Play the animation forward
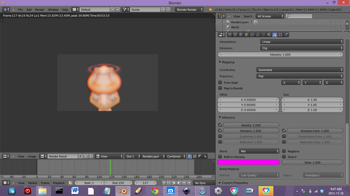Viewport: 350px width, 196px height. (179, 183)
